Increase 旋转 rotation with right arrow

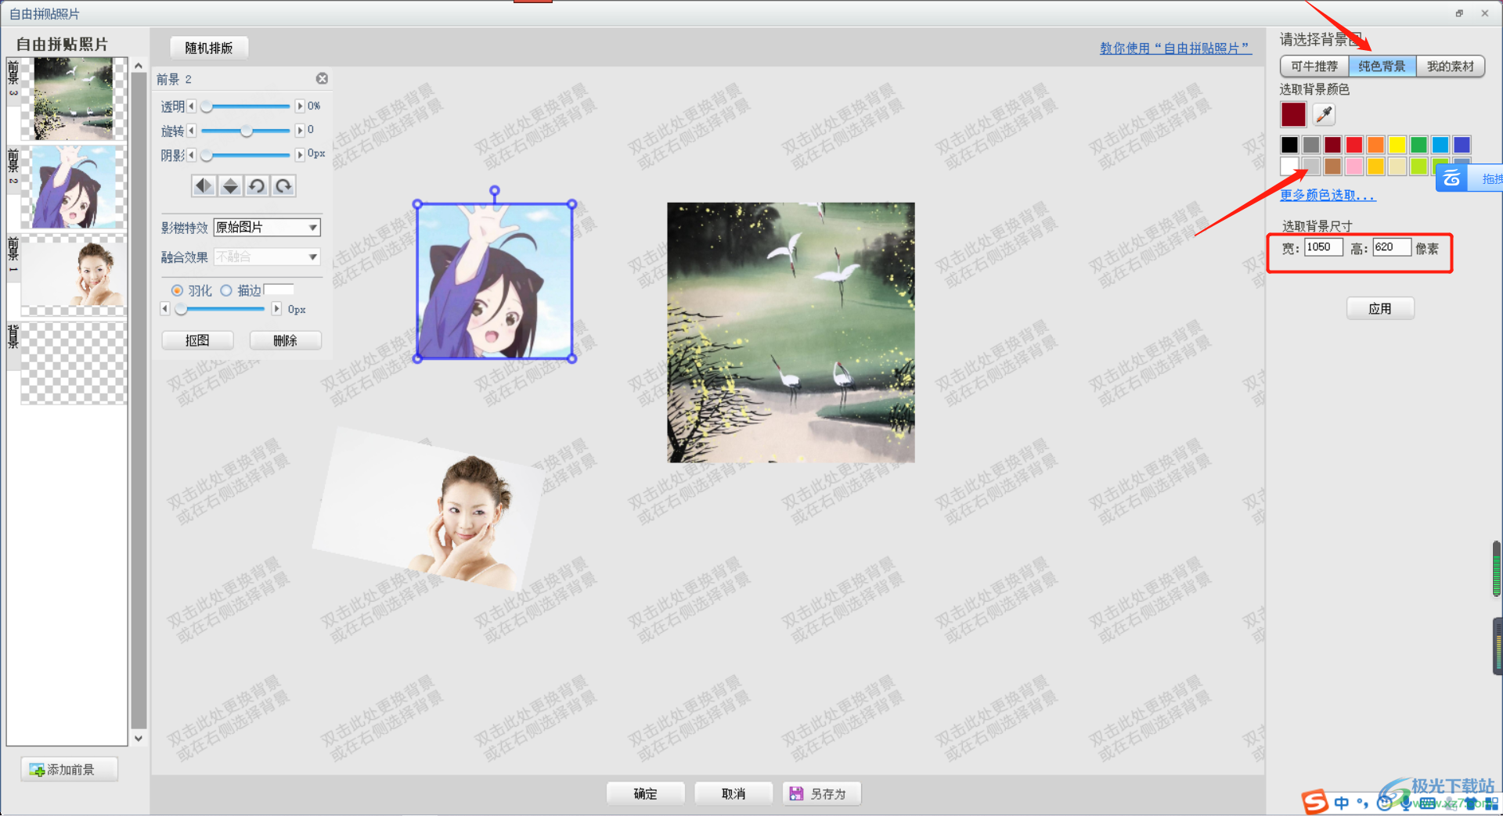(x=300, y=130)
